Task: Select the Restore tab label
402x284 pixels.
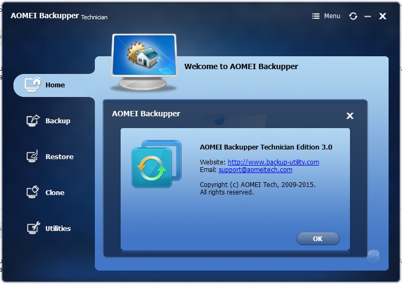Action: [59, 156]
